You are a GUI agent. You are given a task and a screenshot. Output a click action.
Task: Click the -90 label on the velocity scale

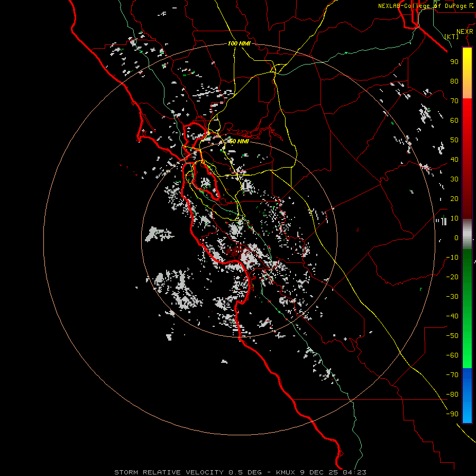(x=452, y=414)
